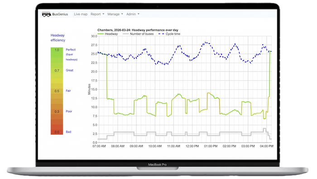The image size is (317, 179).
Task: Click the dashed blue Cycle time legend swatch
Action: [x=161, y=34]
